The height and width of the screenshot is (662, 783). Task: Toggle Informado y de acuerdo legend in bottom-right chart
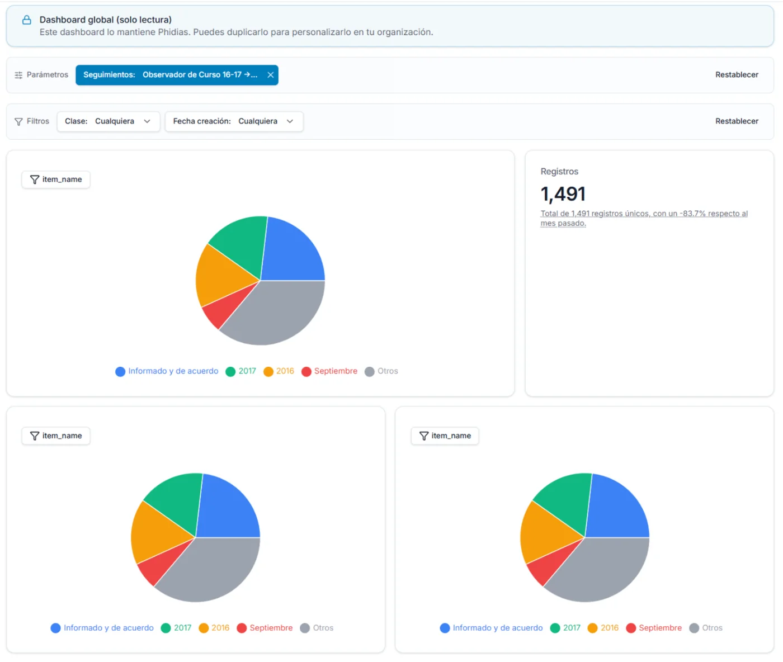(x=492, y=628)
